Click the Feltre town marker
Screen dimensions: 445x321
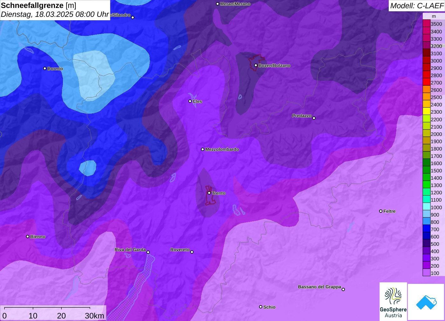(x=381, y=211)
